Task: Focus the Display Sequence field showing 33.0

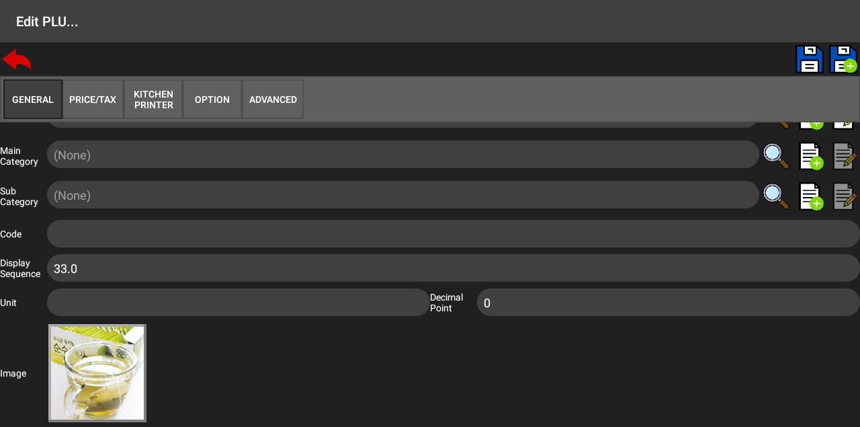Action: (x=454, y=268)
